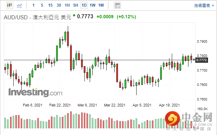
Task: Click the 150.0K volume axis label
Action: 202,109
